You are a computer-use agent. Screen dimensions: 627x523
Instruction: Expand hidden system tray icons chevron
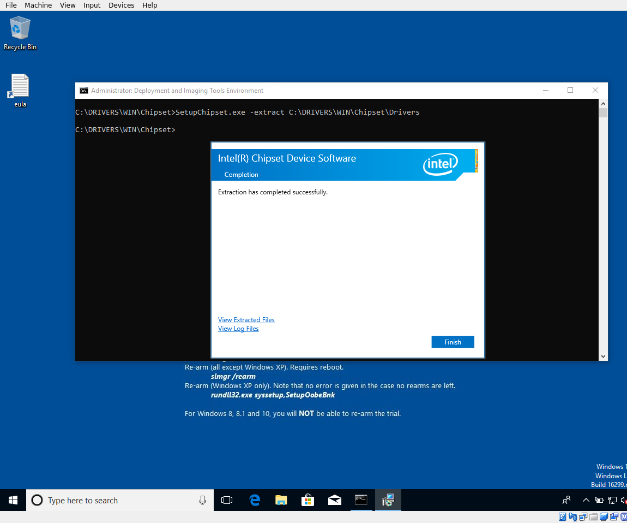pos(586,500)
